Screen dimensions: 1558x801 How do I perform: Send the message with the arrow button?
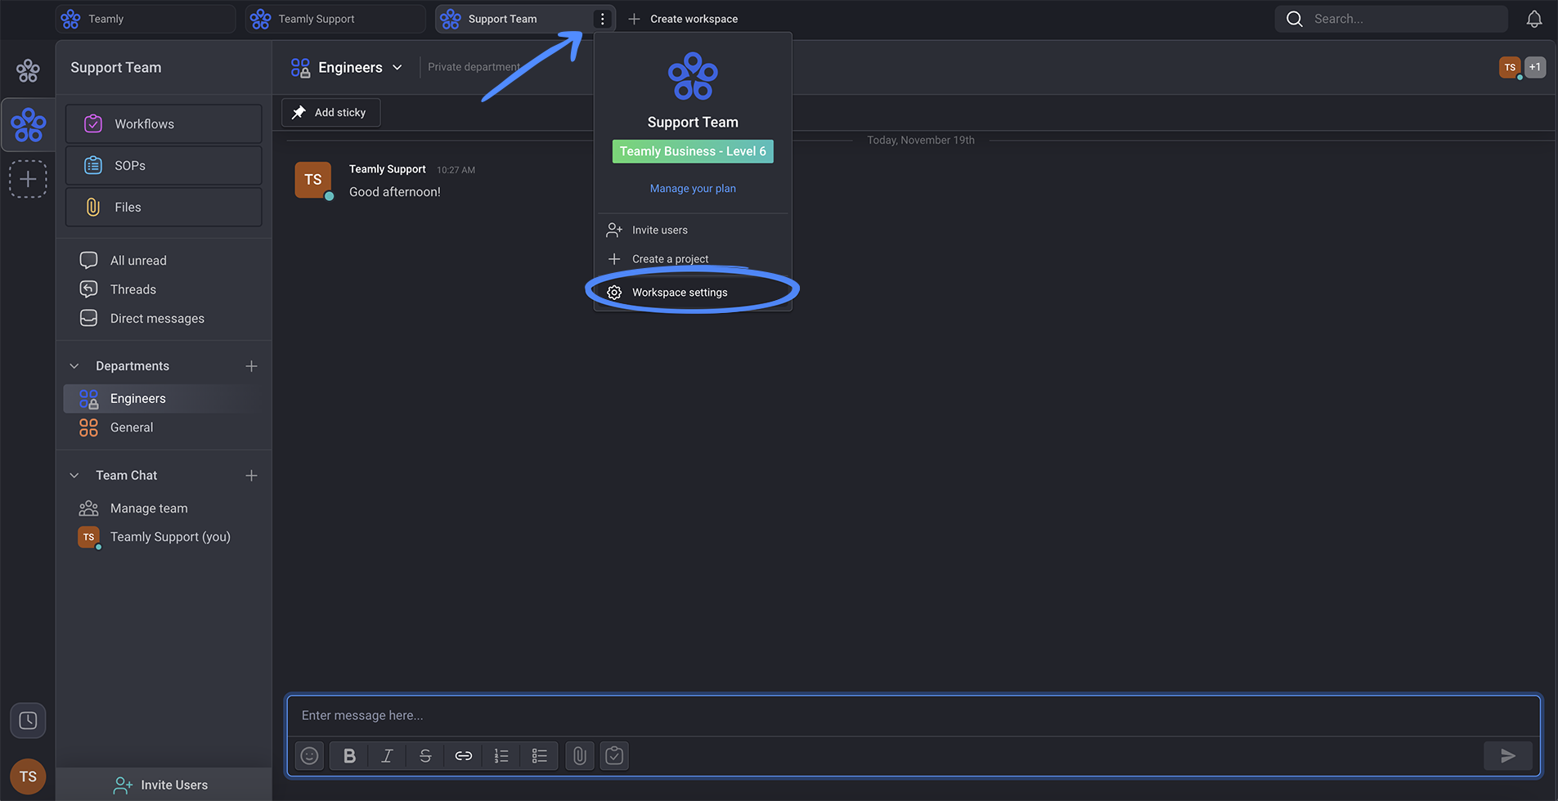pos(1508,756)
